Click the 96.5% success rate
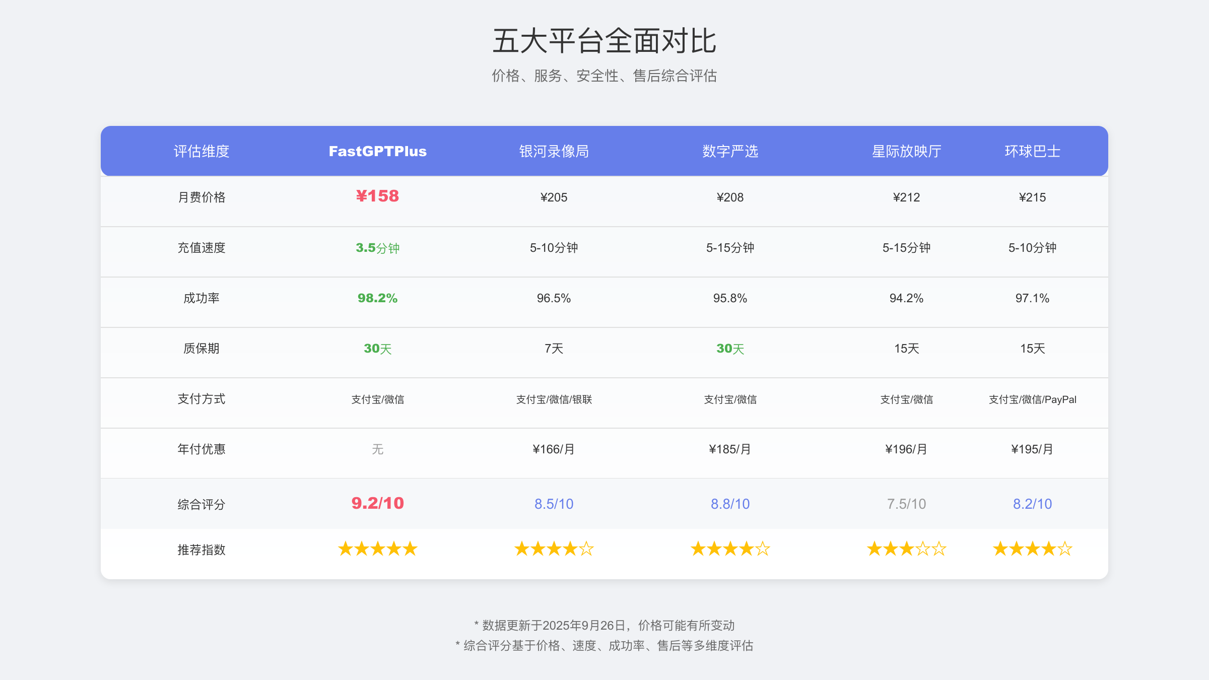This screenshot has height=680, width=1209. pyautogui.click(x=554, y=298)
